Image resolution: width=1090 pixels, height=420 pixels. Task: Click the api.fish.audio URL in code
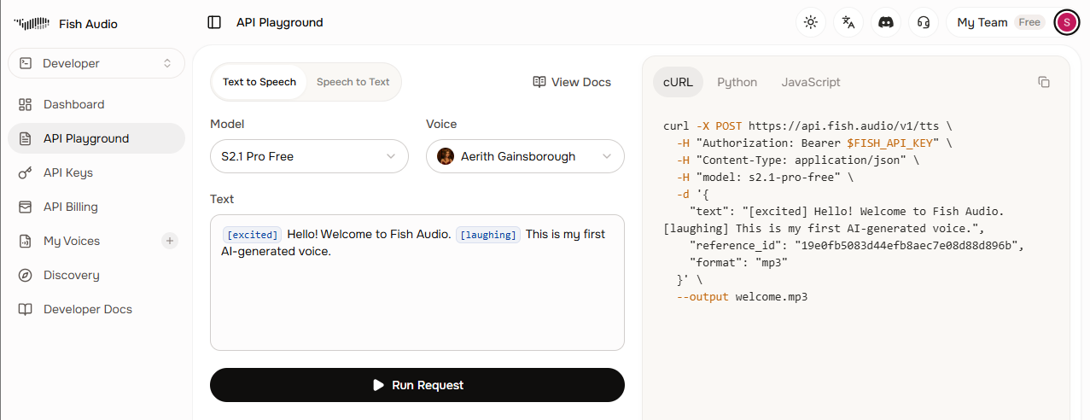click(843, 125)
